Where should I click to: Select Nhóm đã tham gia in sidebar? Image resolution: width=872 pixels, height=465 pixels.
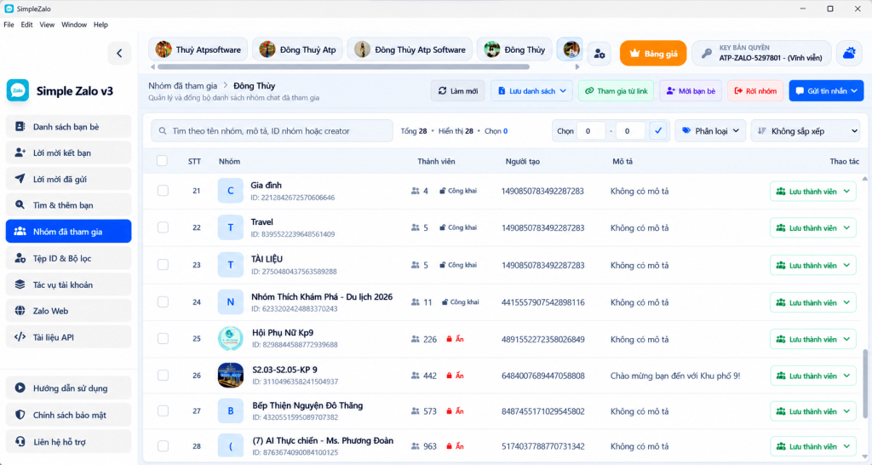point(68,232)
